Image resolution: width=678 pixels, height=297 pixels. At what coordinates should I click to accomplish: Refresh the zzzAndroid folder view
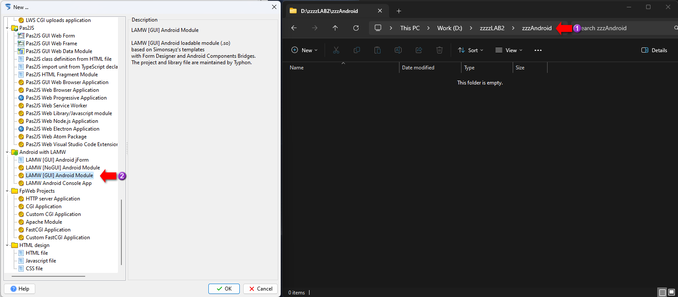point(356,28)
